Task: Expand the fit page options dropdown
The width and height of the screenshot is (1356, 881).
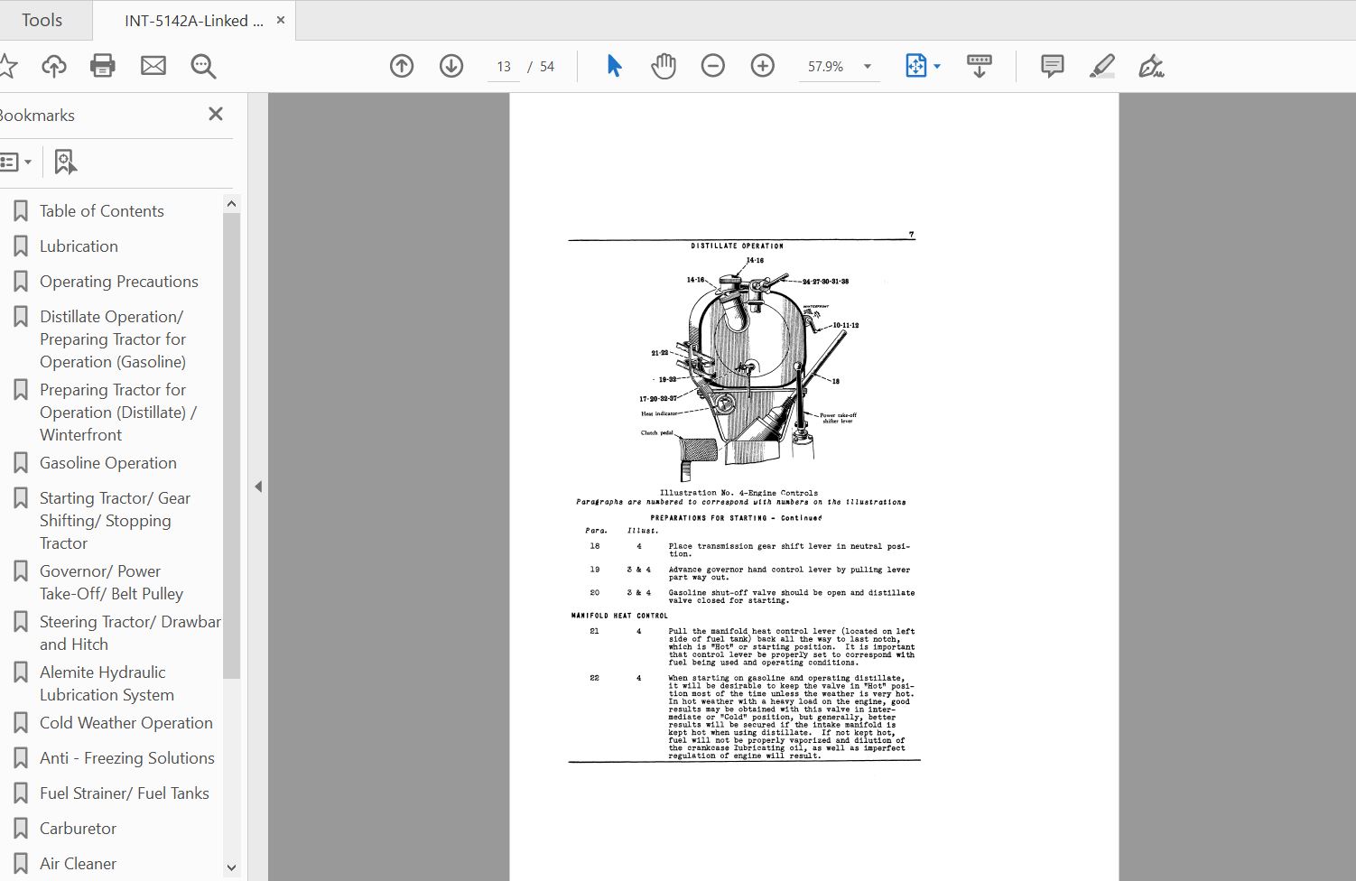Action: pyautogui.click(x=937, y=67)
